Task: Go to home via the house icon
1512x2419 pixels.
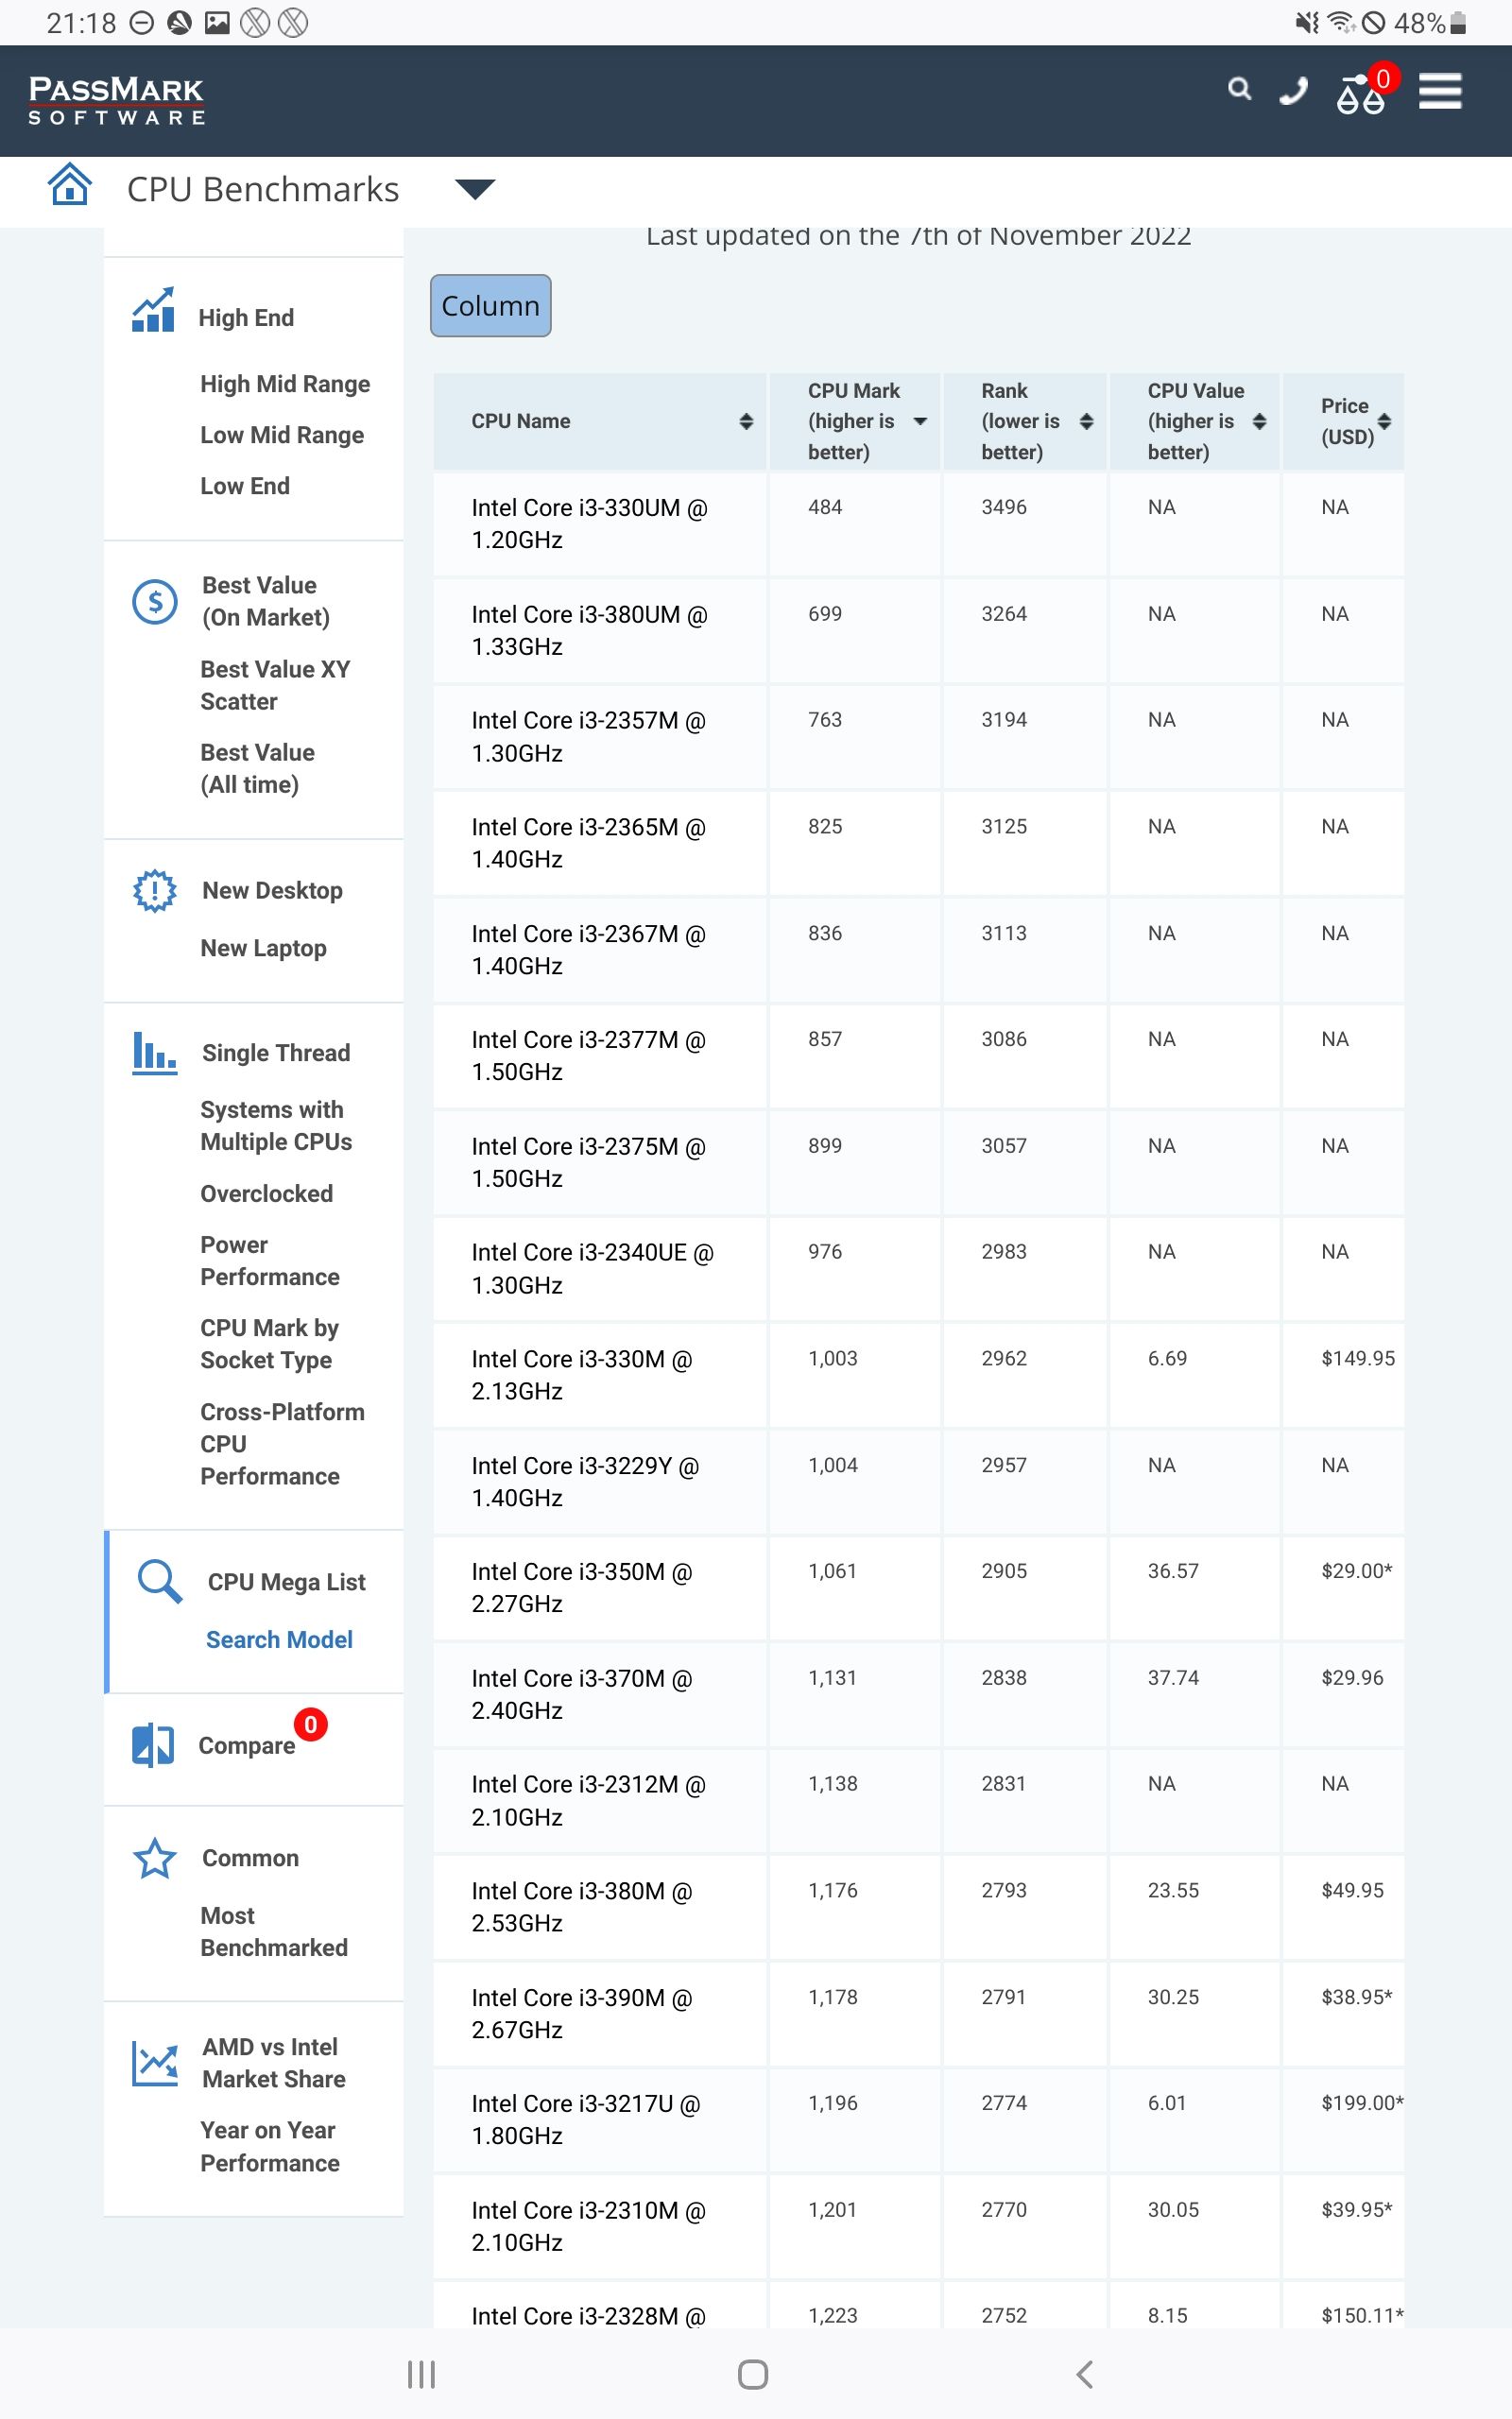Action: [70, 184]
